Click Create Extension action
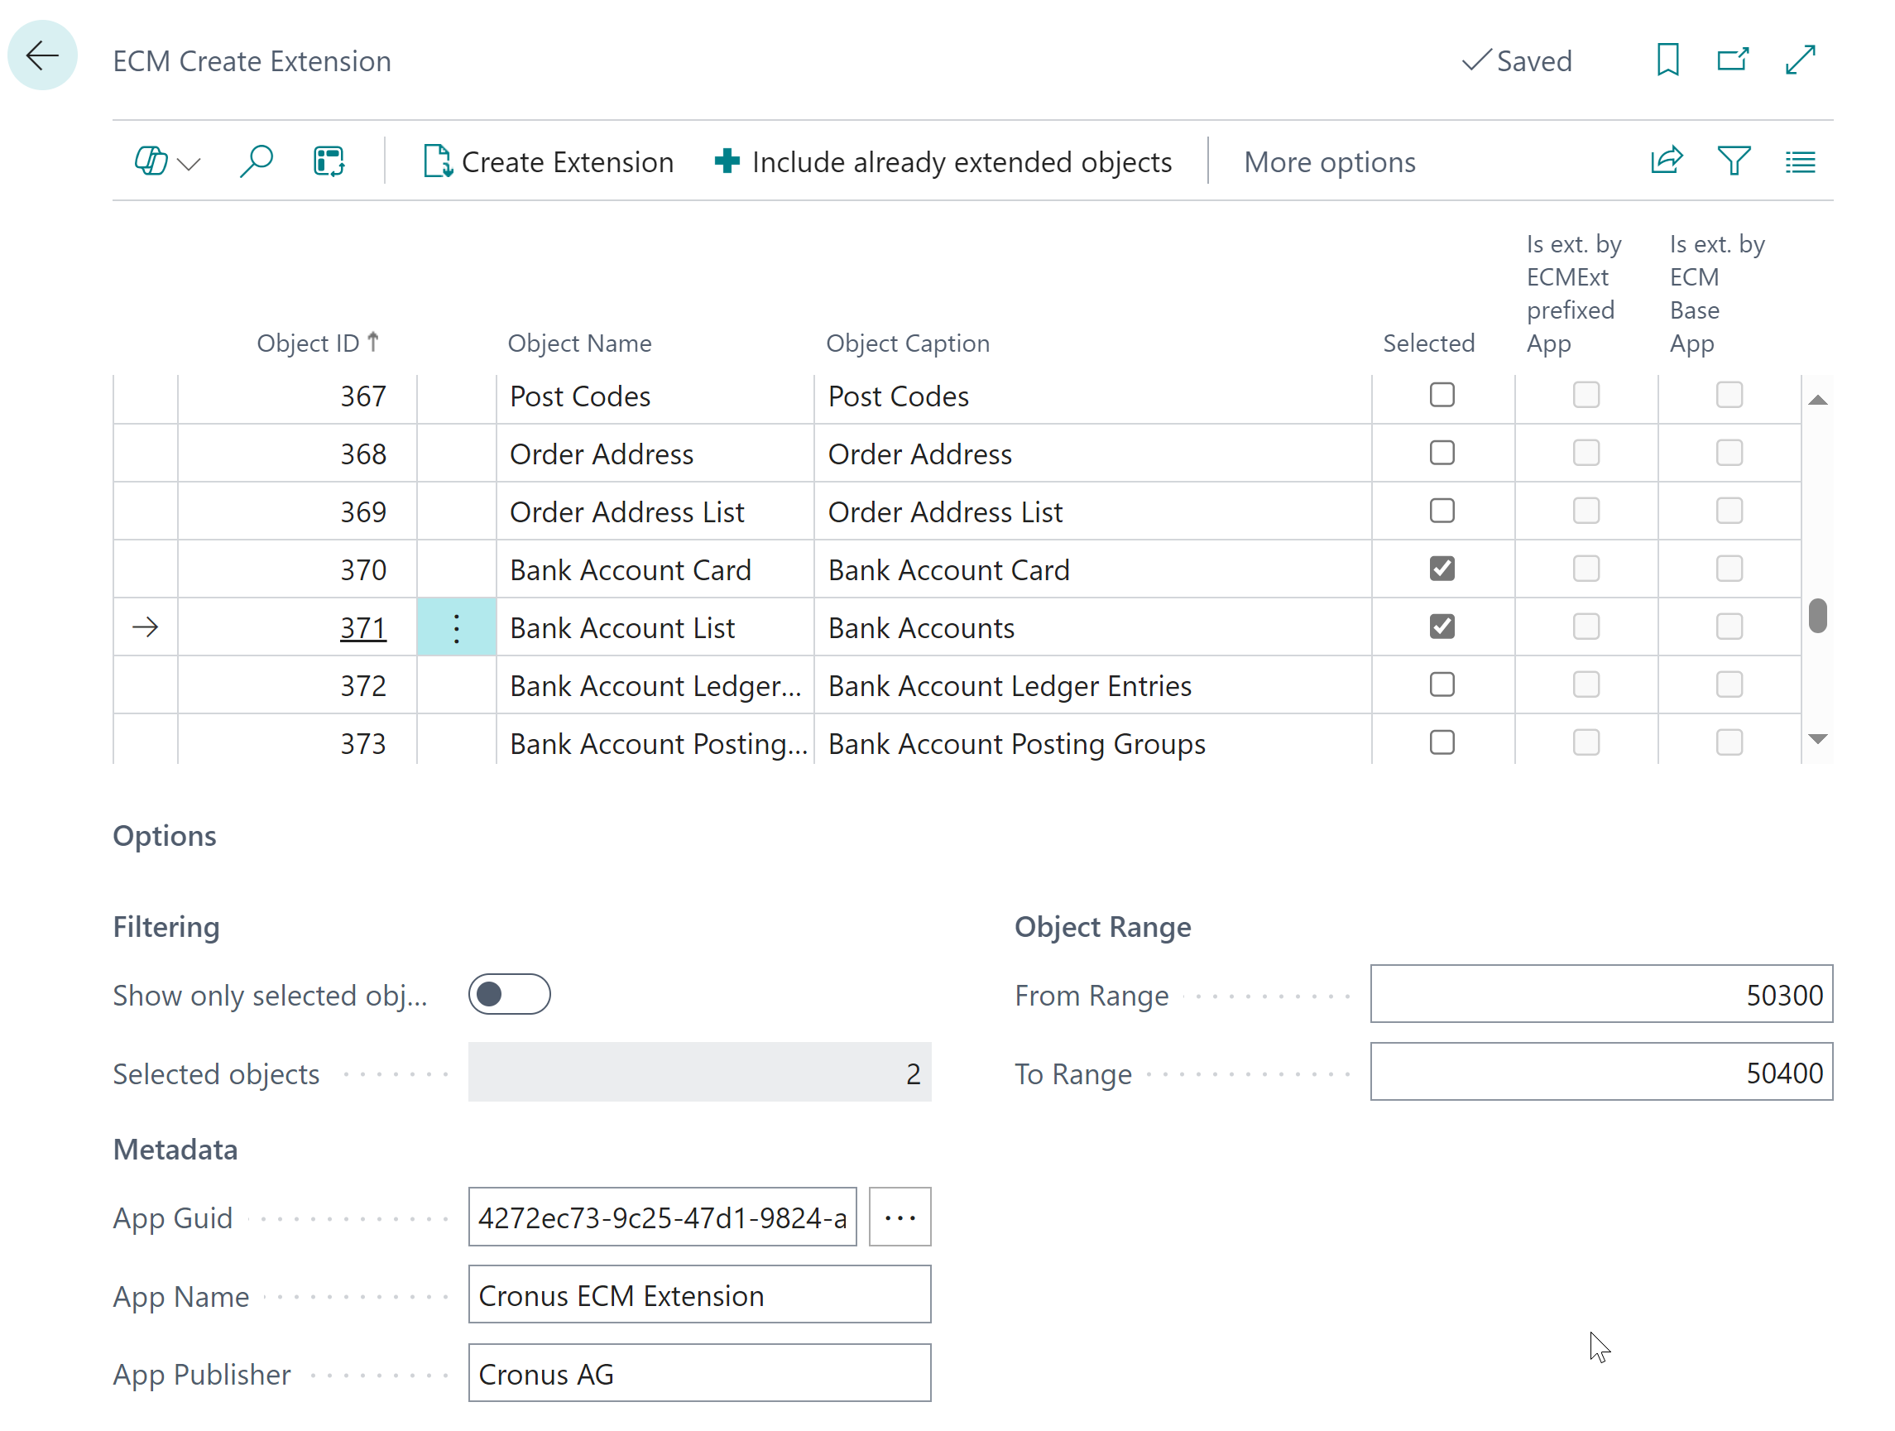 pyautogui.click(x=549, y=162)
